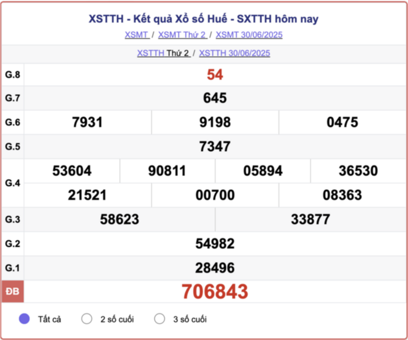Screen dimensions: 408x340
Task: Select the 2 số cuối radio option
Action: (87, 318)
